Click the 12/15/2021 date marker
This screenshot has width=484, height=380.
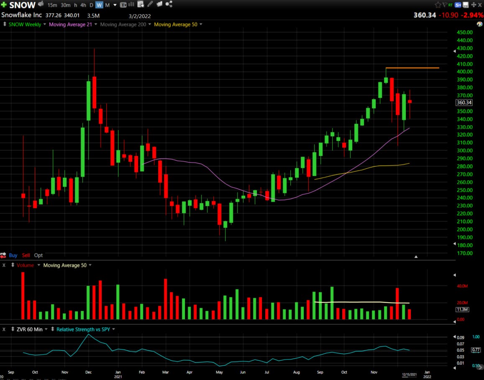coord(409,375)
